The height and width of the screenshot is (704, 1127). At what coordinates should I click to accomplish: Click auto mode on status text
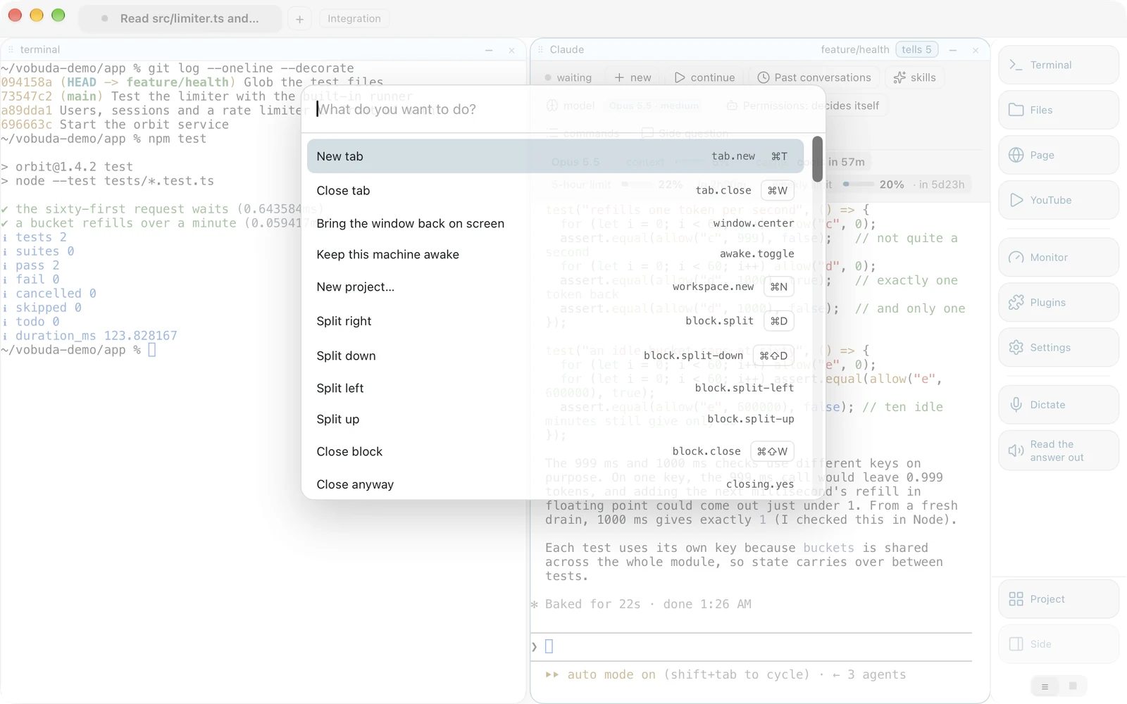pyautogui.click(x=611, y=674)
